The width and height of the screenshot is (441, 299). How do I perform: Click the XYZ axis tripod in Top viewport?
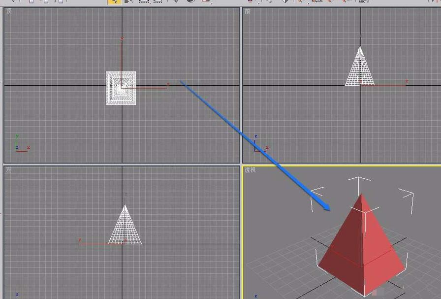coord(22,144)
